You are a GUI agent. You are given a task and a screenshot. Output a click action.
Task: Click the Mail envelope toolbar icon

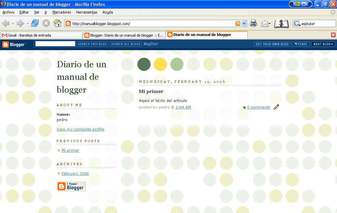(264, 23)
